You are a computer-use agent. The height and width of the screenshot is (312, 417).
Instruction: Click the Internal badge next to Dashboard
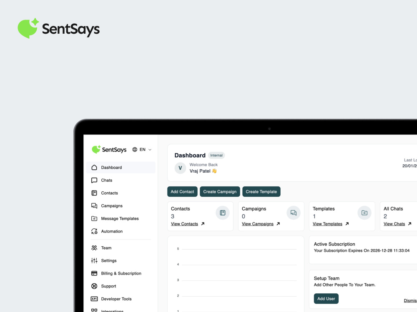tap(216, 155)
